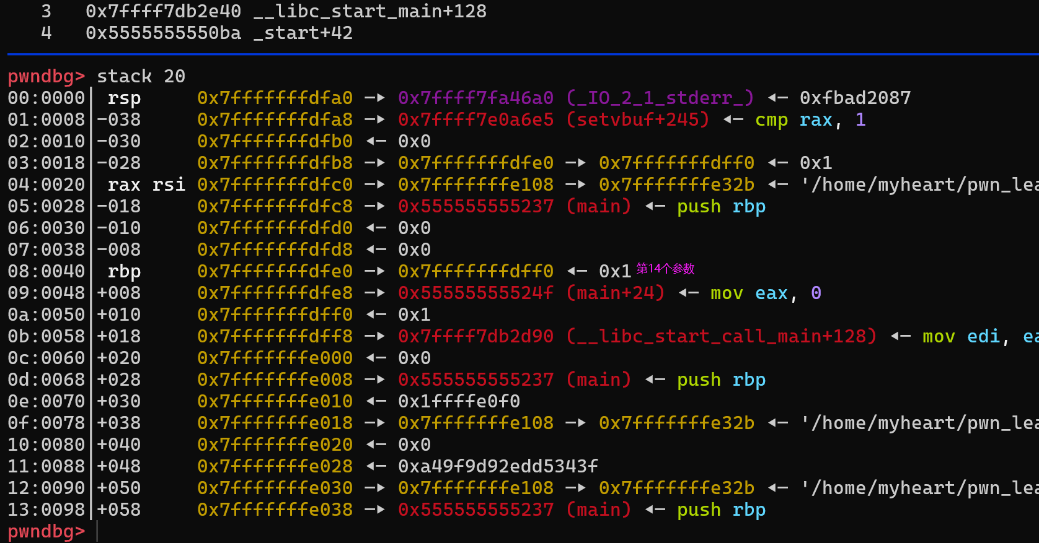Image resolution: width=1039 pixels, height=543 pixels.
Task: Click stack address 0x7fffffffdfa0
Action: point(275,98)
